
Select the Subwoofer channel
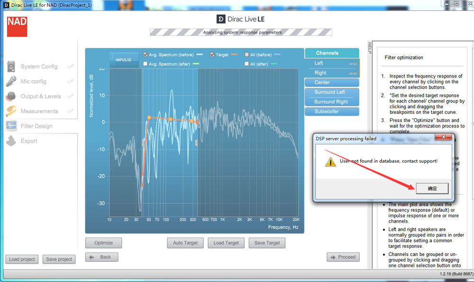332,112
